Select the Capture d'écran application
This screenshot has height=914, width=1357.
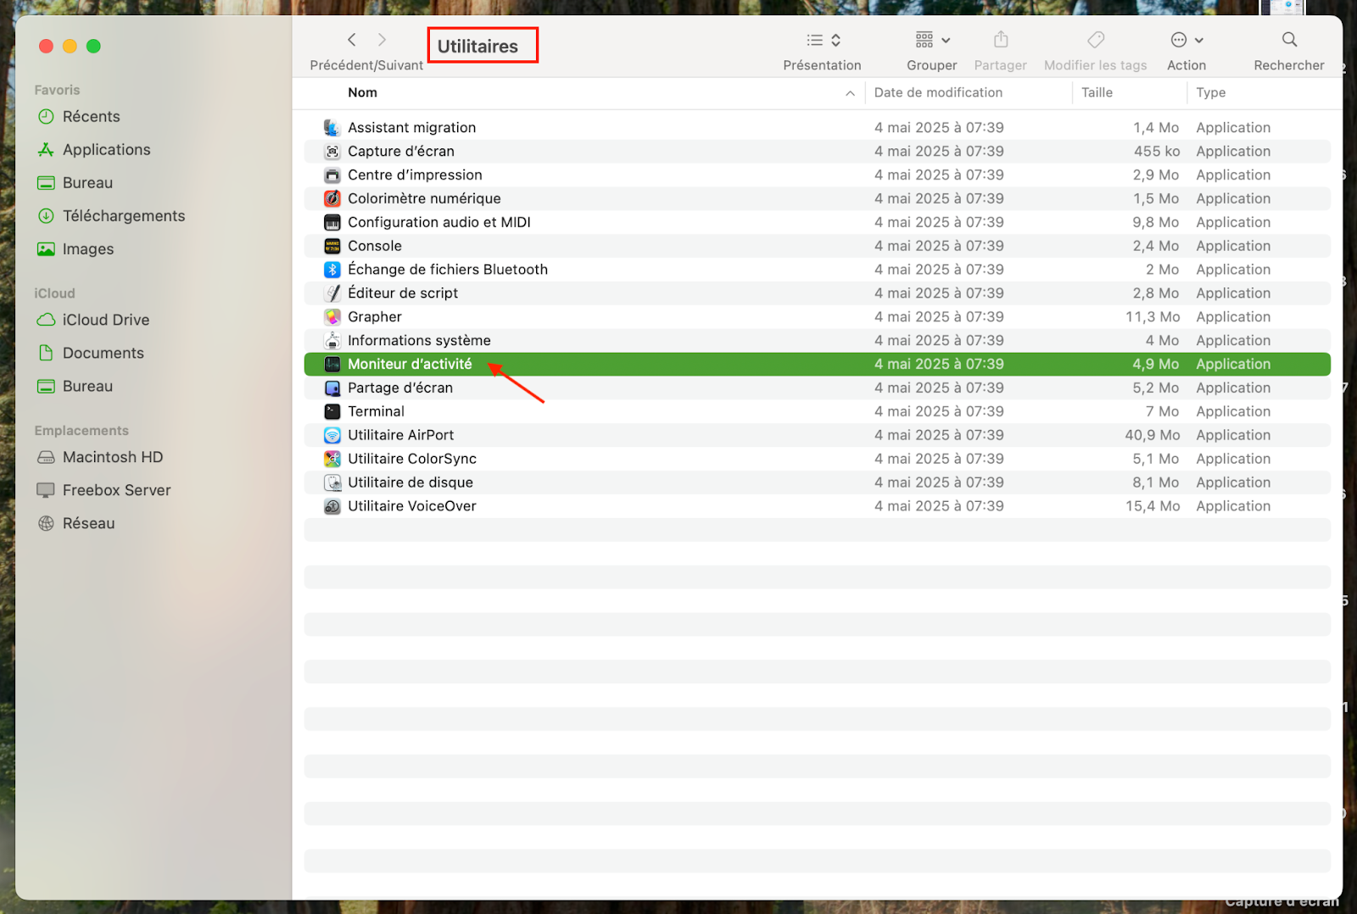401,151
